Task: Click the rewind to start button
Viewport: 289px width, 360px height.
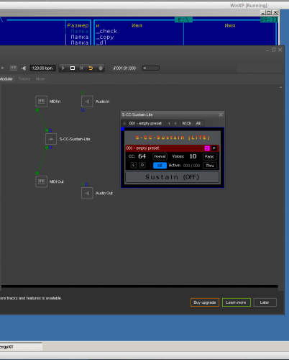Action: (x=81, y=68)
